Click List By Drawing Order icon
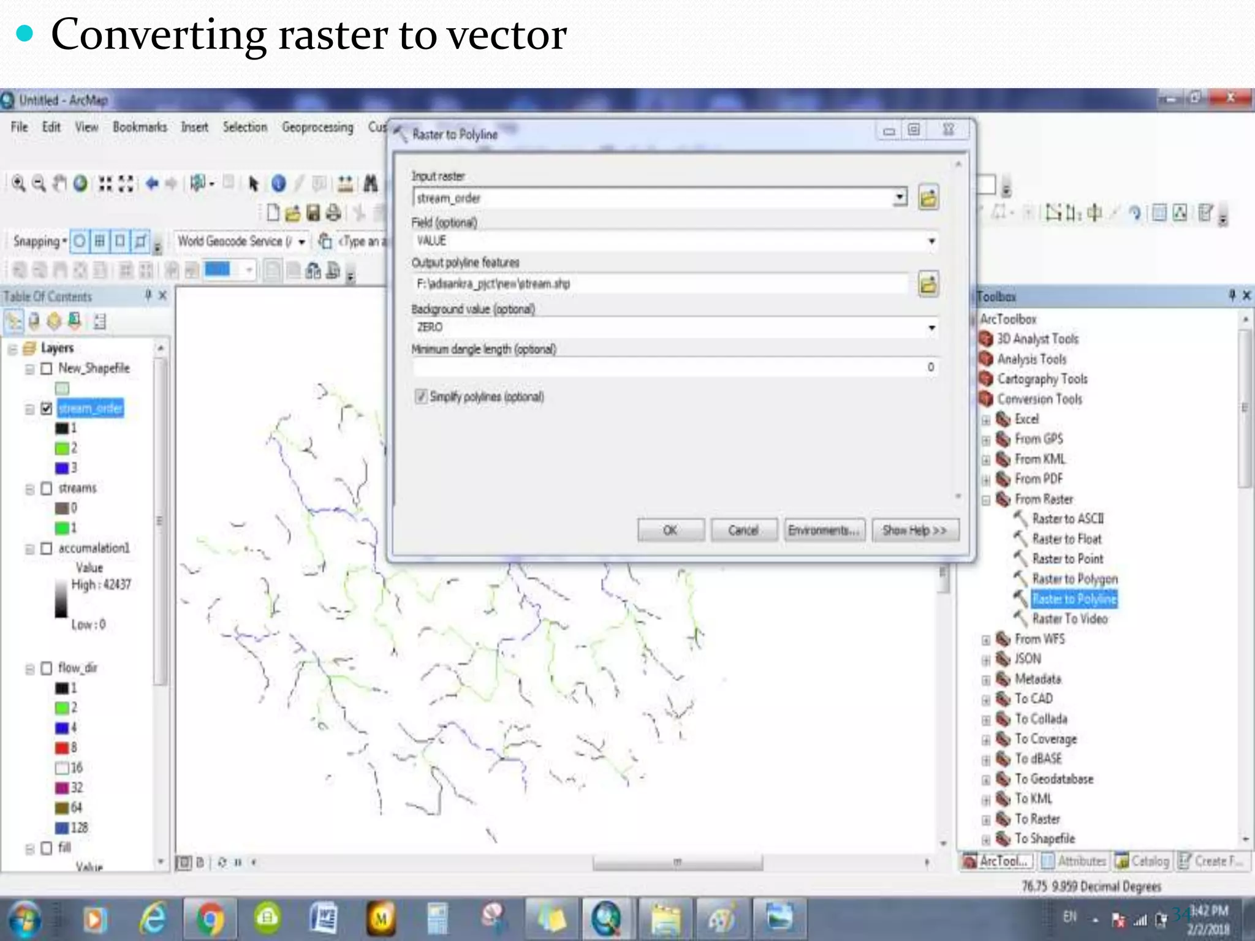The height and width of the screenshot is (941, 1255). click(13, 321)
